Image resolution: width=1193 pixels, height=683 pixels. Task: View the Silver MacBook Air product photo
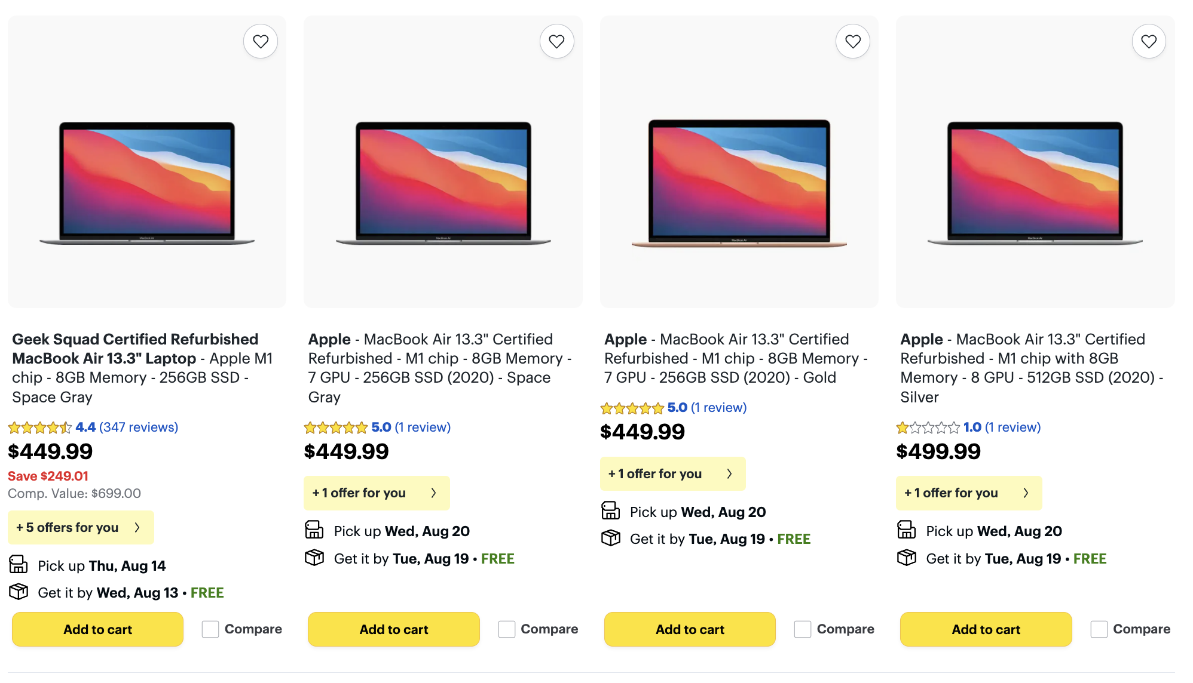click(x=1035, y=182)
